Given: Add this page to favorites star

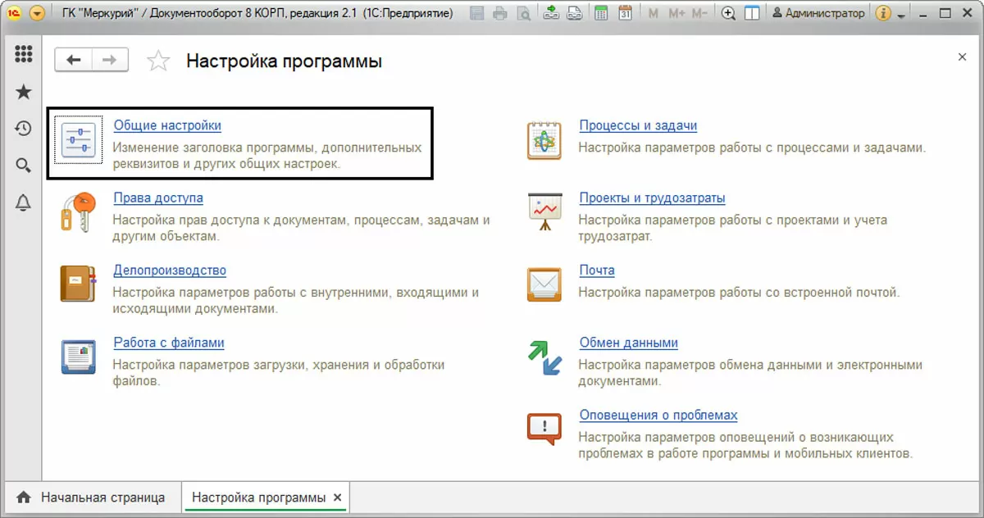Looking at the screenshot, I should click(x=158, y=61).
